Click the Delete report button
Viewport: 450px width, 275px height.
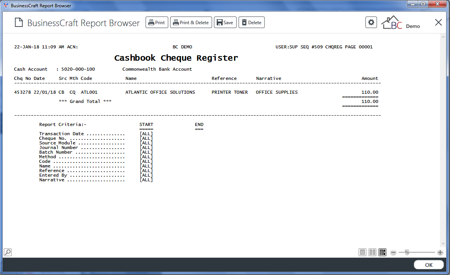click(x=251, y=22)
